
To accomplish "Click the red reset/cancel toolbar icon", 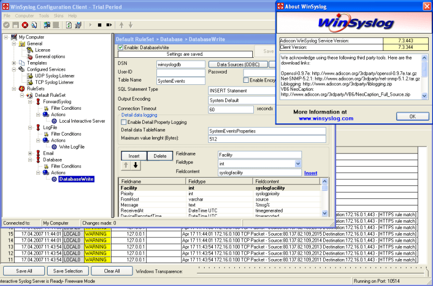I will point(25,25).
